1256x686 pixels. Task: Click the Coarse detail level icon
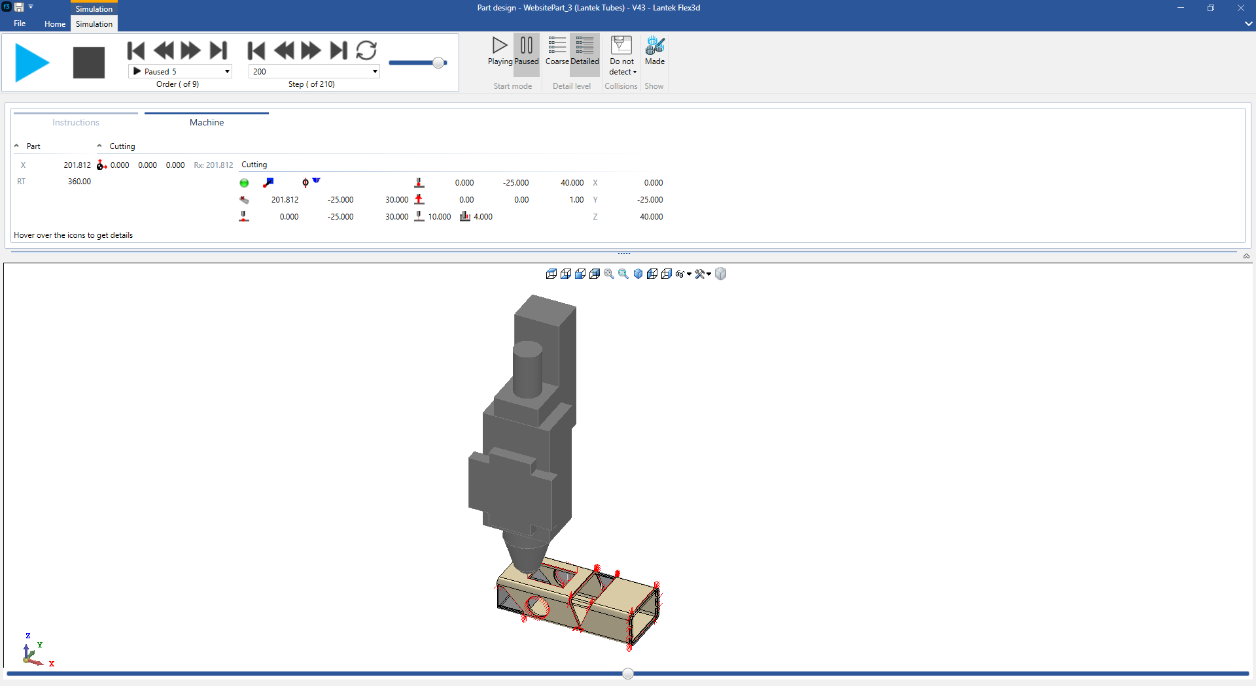point(557,52)
